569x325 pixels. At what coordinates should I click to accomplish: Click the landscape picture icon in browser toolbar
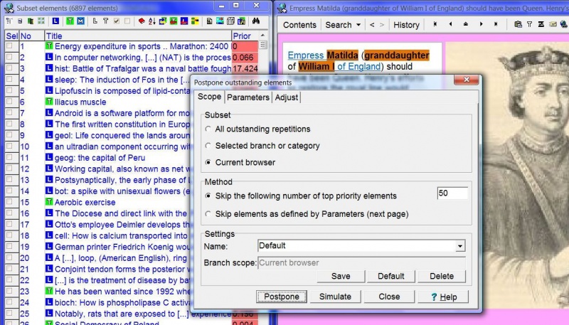click(x=220, y=21)
